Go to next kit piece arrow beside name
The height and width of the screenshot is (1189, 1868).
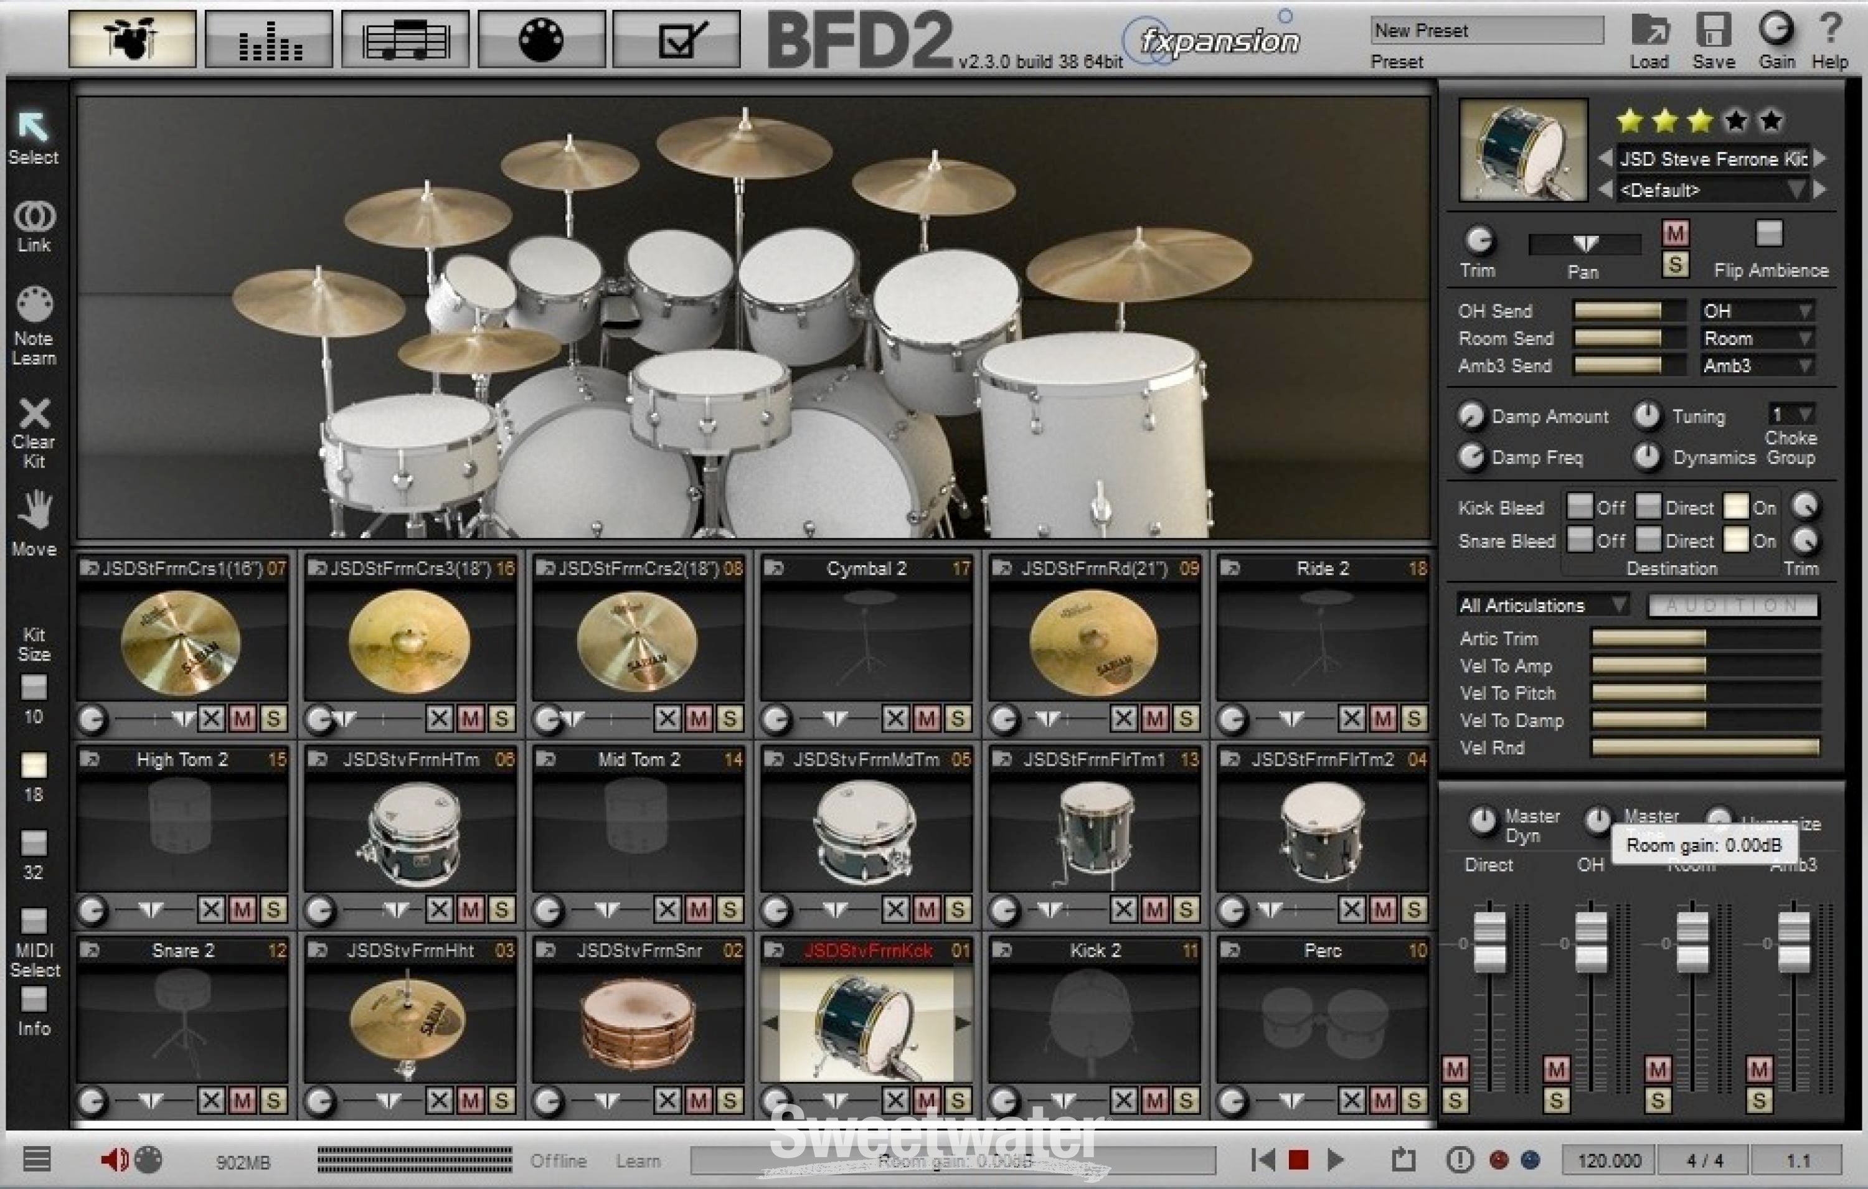[1820, 157]
